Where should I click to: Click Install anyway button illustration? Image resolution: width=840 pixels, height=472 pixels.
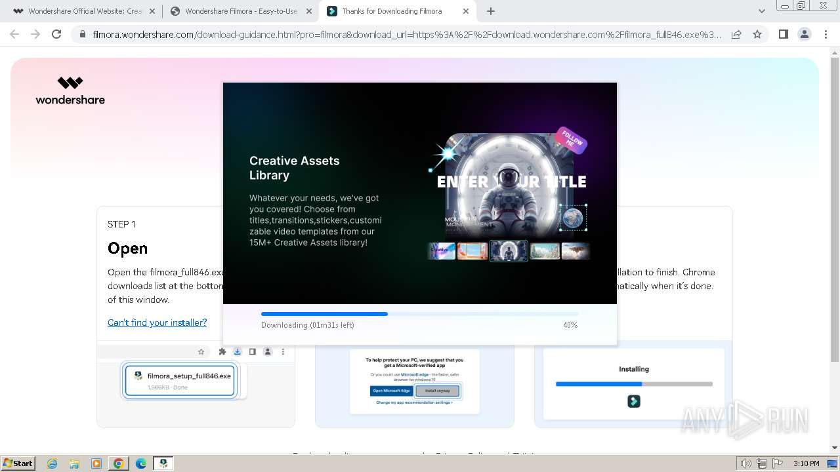click(438, 391)
